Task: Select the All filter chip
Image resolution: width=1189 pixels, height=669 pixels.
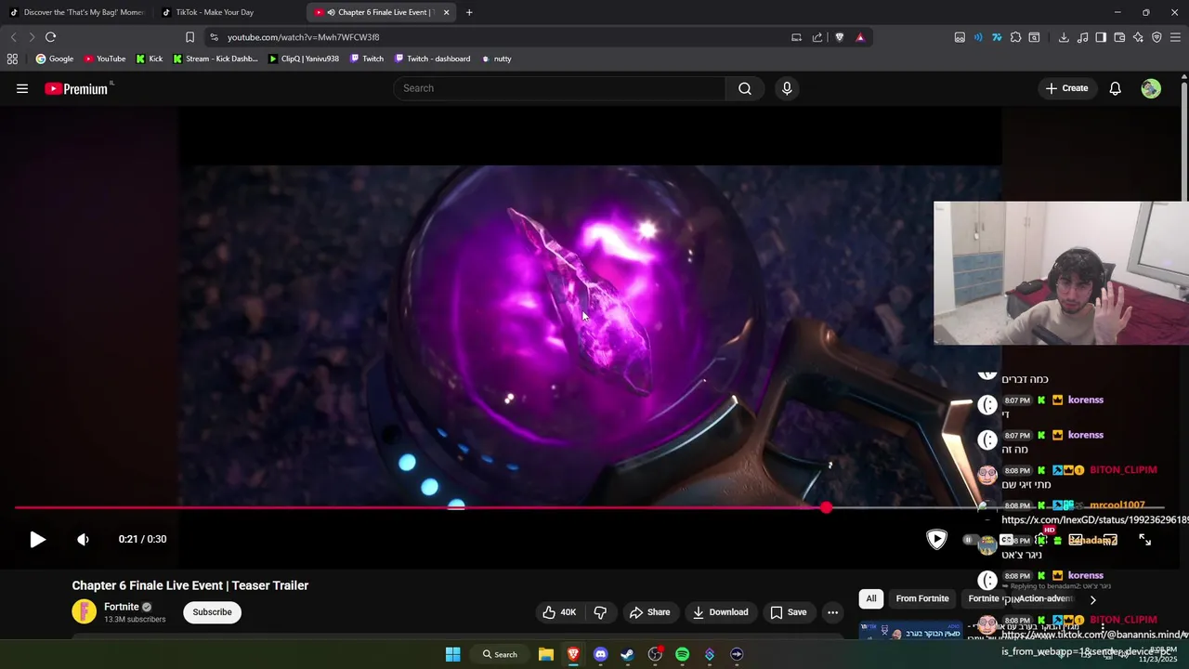Action: click(871, 598)
